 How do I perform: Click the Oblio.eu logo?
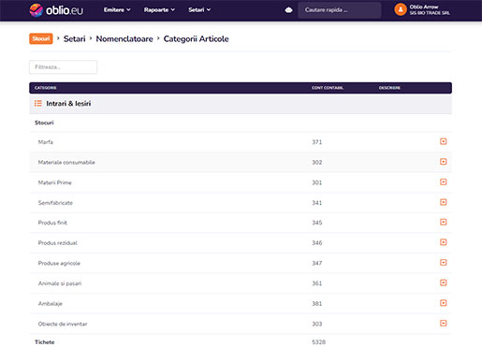click(56, 10)
